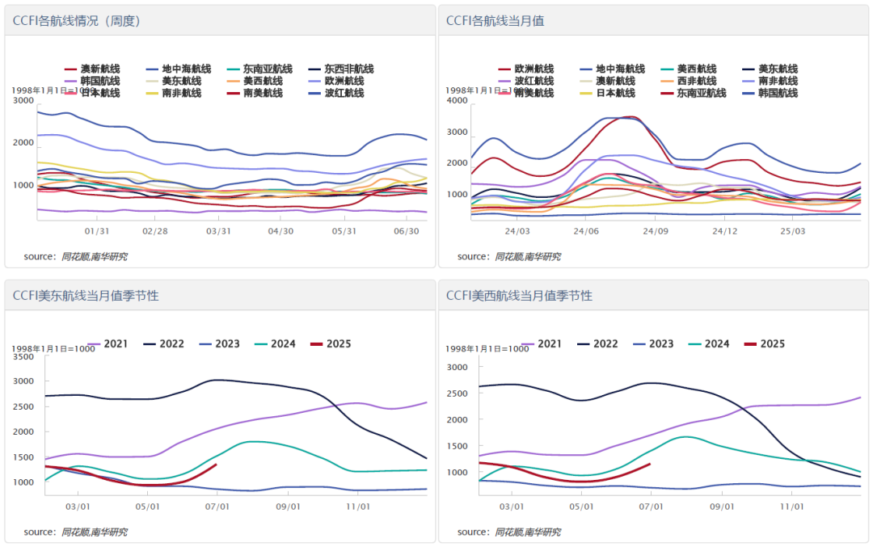Toggle 南非航线 legend in weekly CCFI chart
The height and width of the screenshot is (547, 873).
(x=174, y=93)
